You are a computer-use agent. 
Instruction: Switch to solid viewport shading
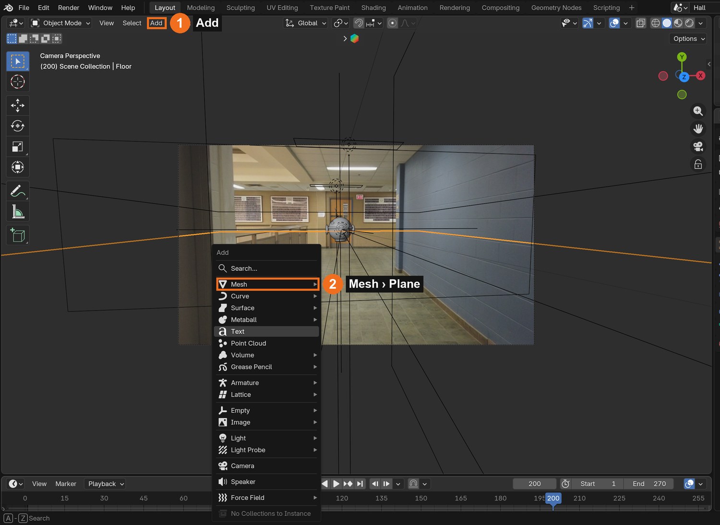(667, 23)
